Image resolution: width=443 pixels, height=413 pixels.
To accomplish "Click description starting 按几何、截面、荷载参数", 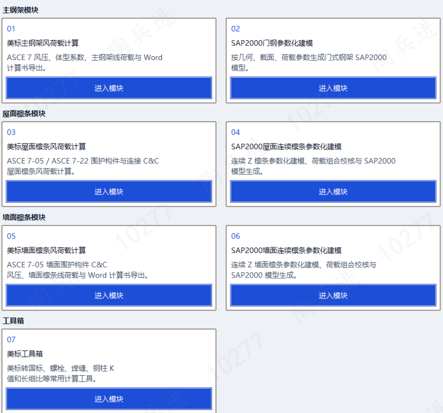I will coord(309,63).
